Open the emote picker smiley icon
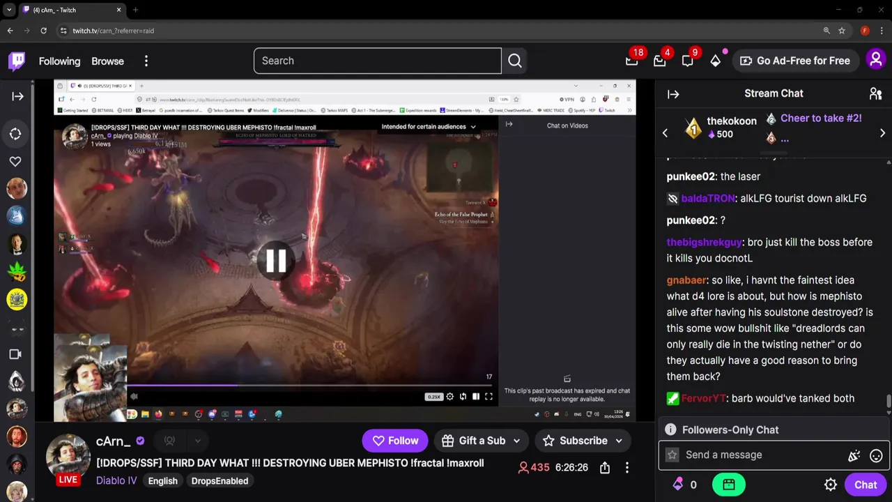Image resolution: width=892 pixels, height=502 pixels. (x=876, y=455)
